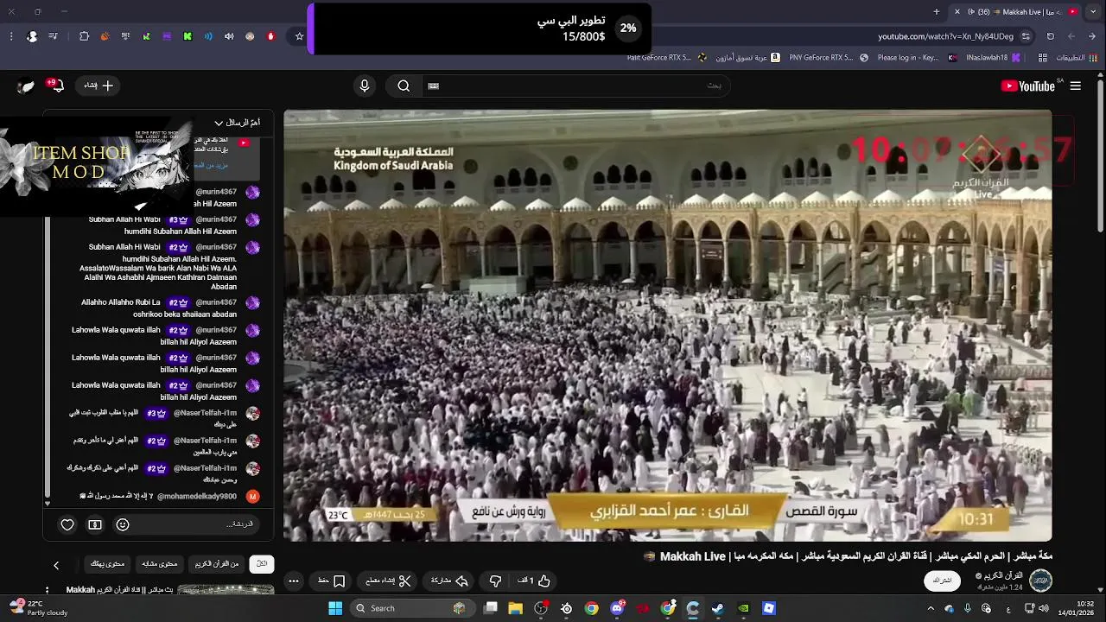Go to the YouTube home logo
The height and width of the screenshot is (622, 1106).
(1027, 86)
